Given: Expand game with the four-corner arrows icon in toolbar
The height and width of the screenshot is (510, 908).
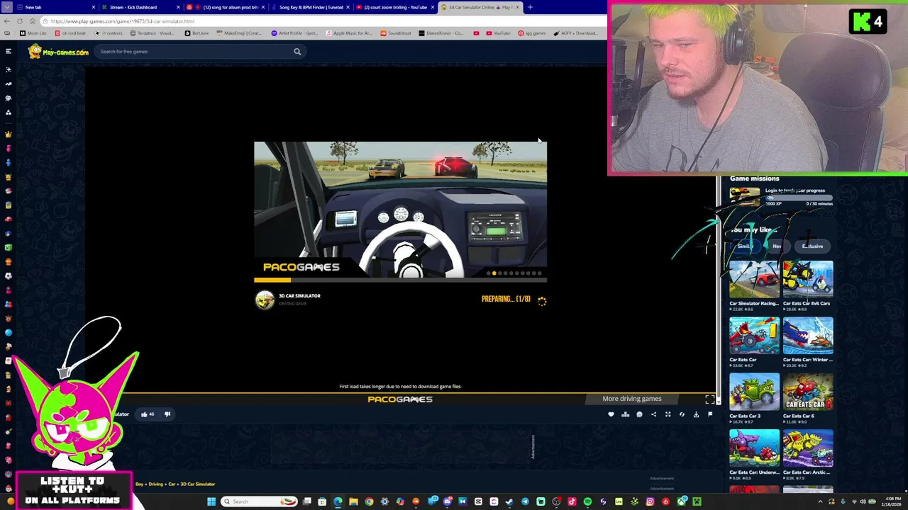Looking at the screenshot, I should click(668, 414).
